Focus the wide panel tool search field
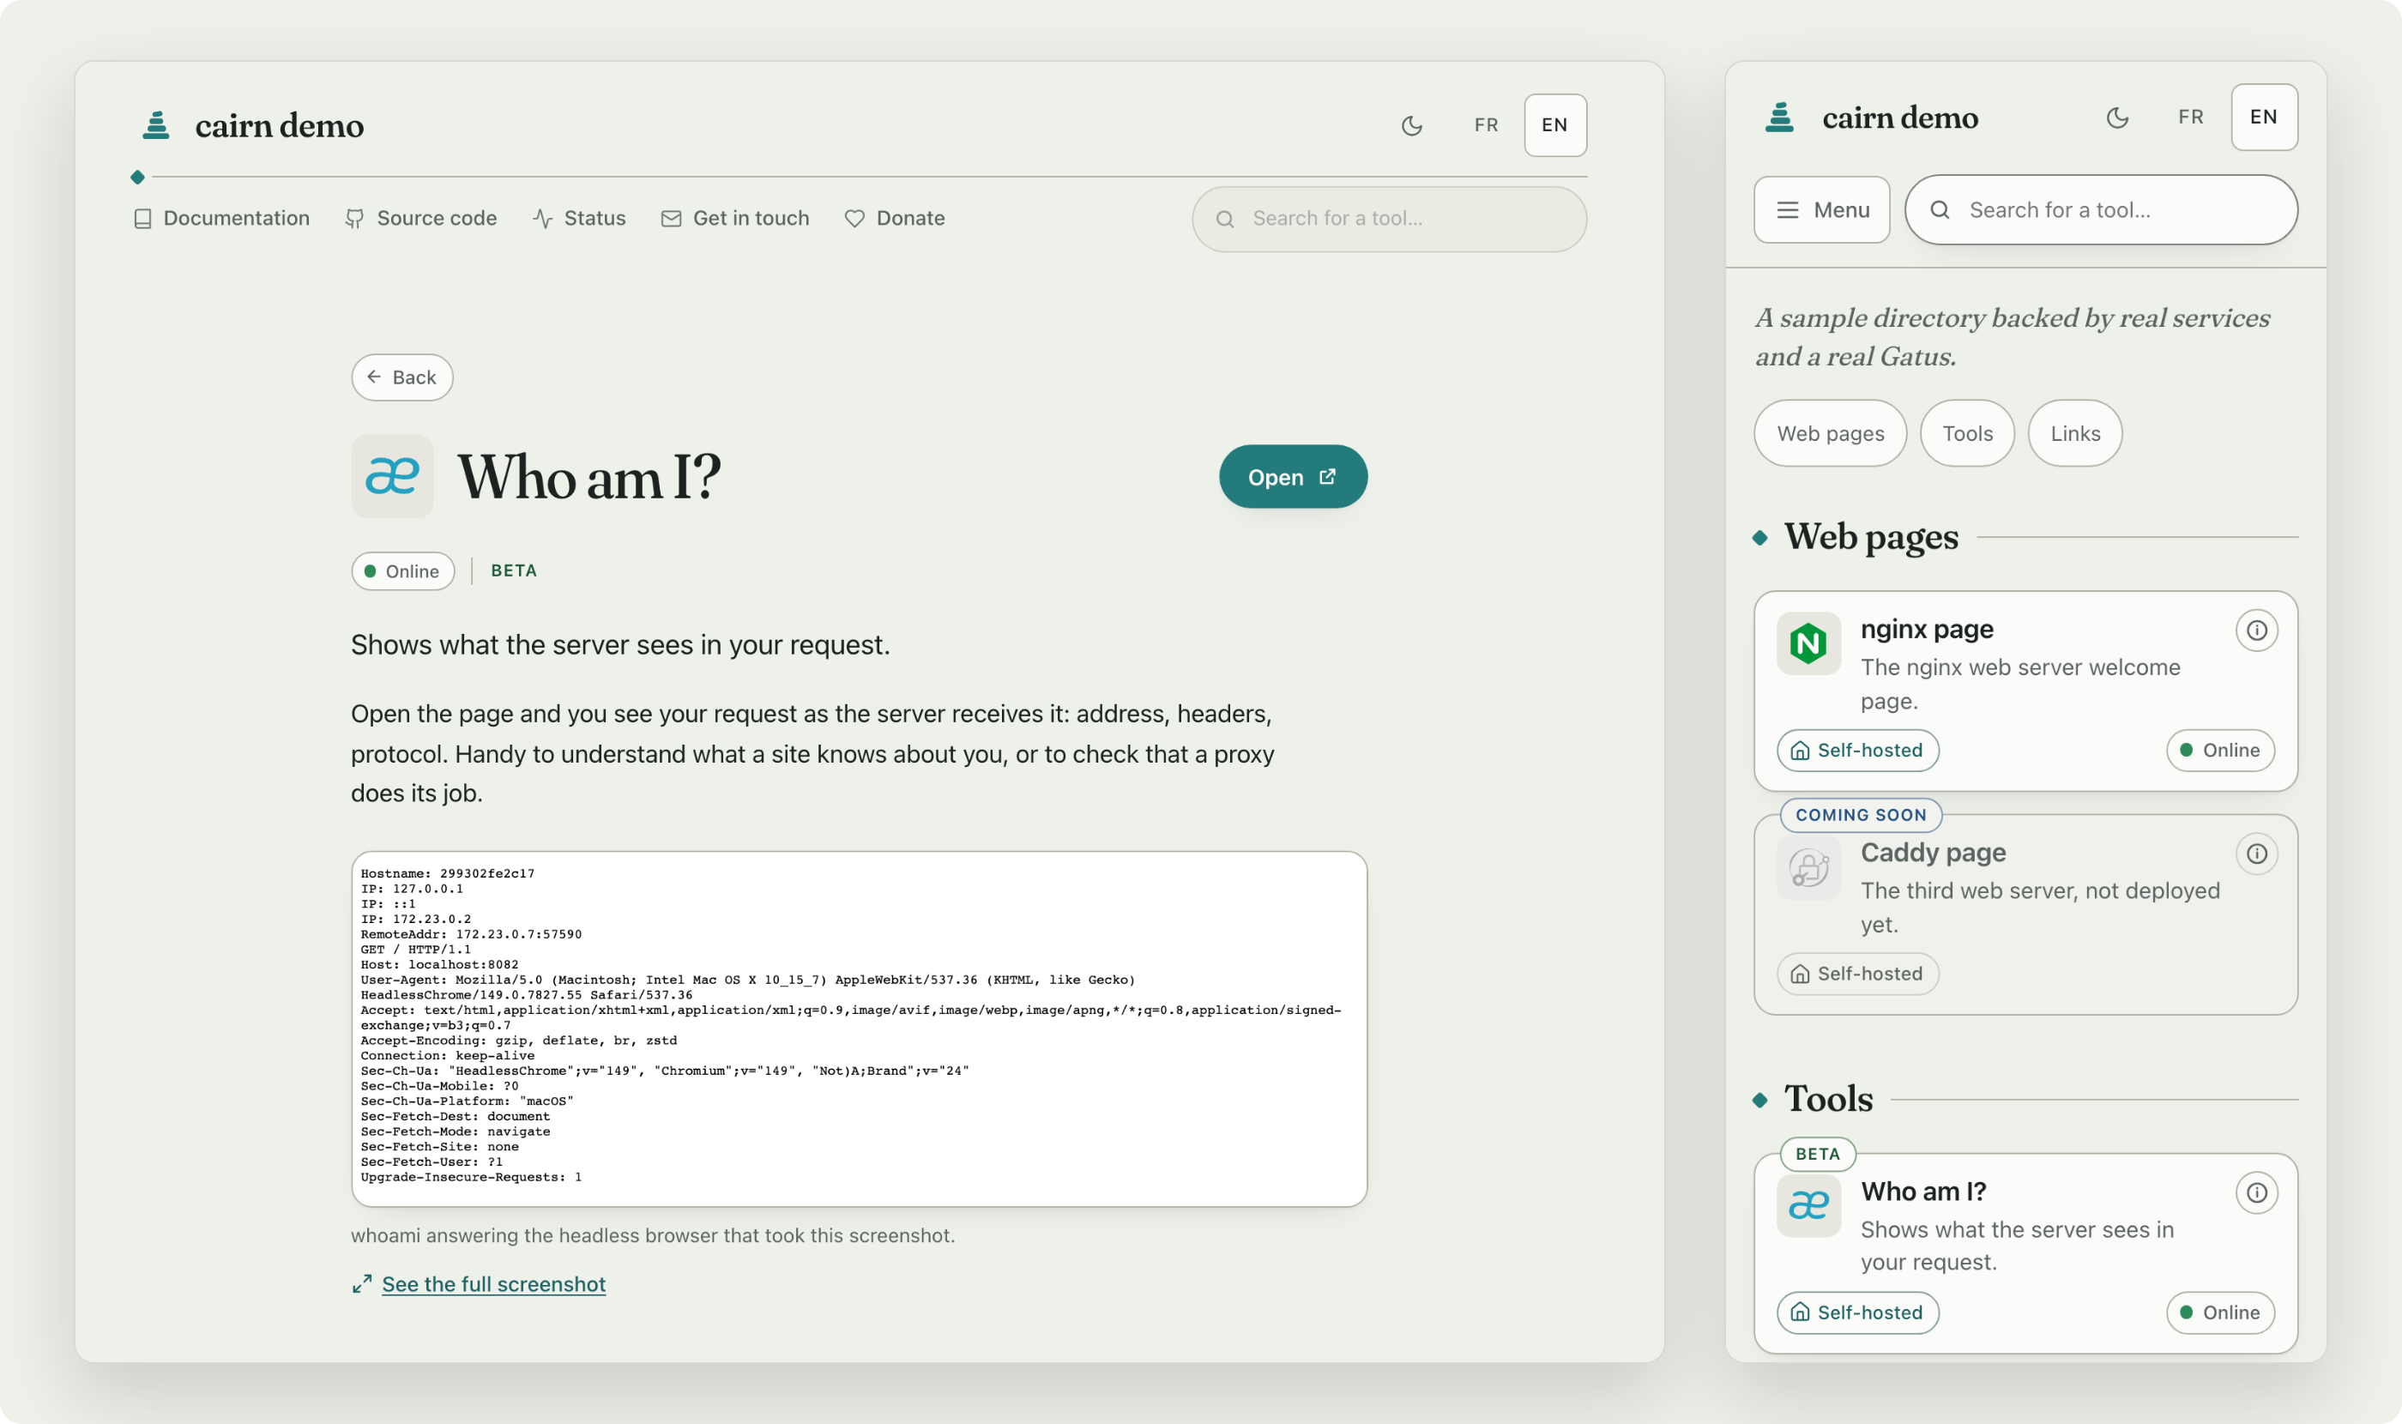 point(1389,219)
